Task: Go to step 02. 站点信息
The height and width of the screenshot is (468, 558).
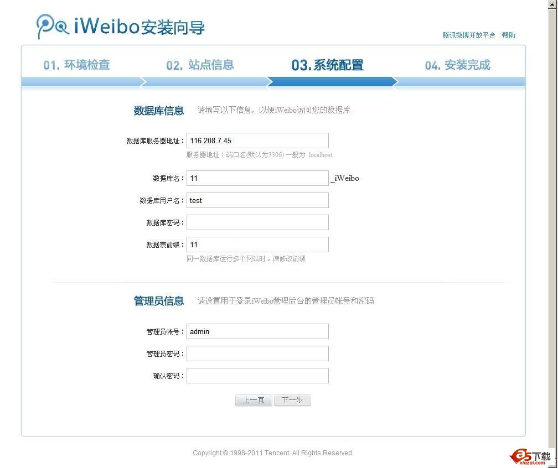Action: tap(200, 65)
